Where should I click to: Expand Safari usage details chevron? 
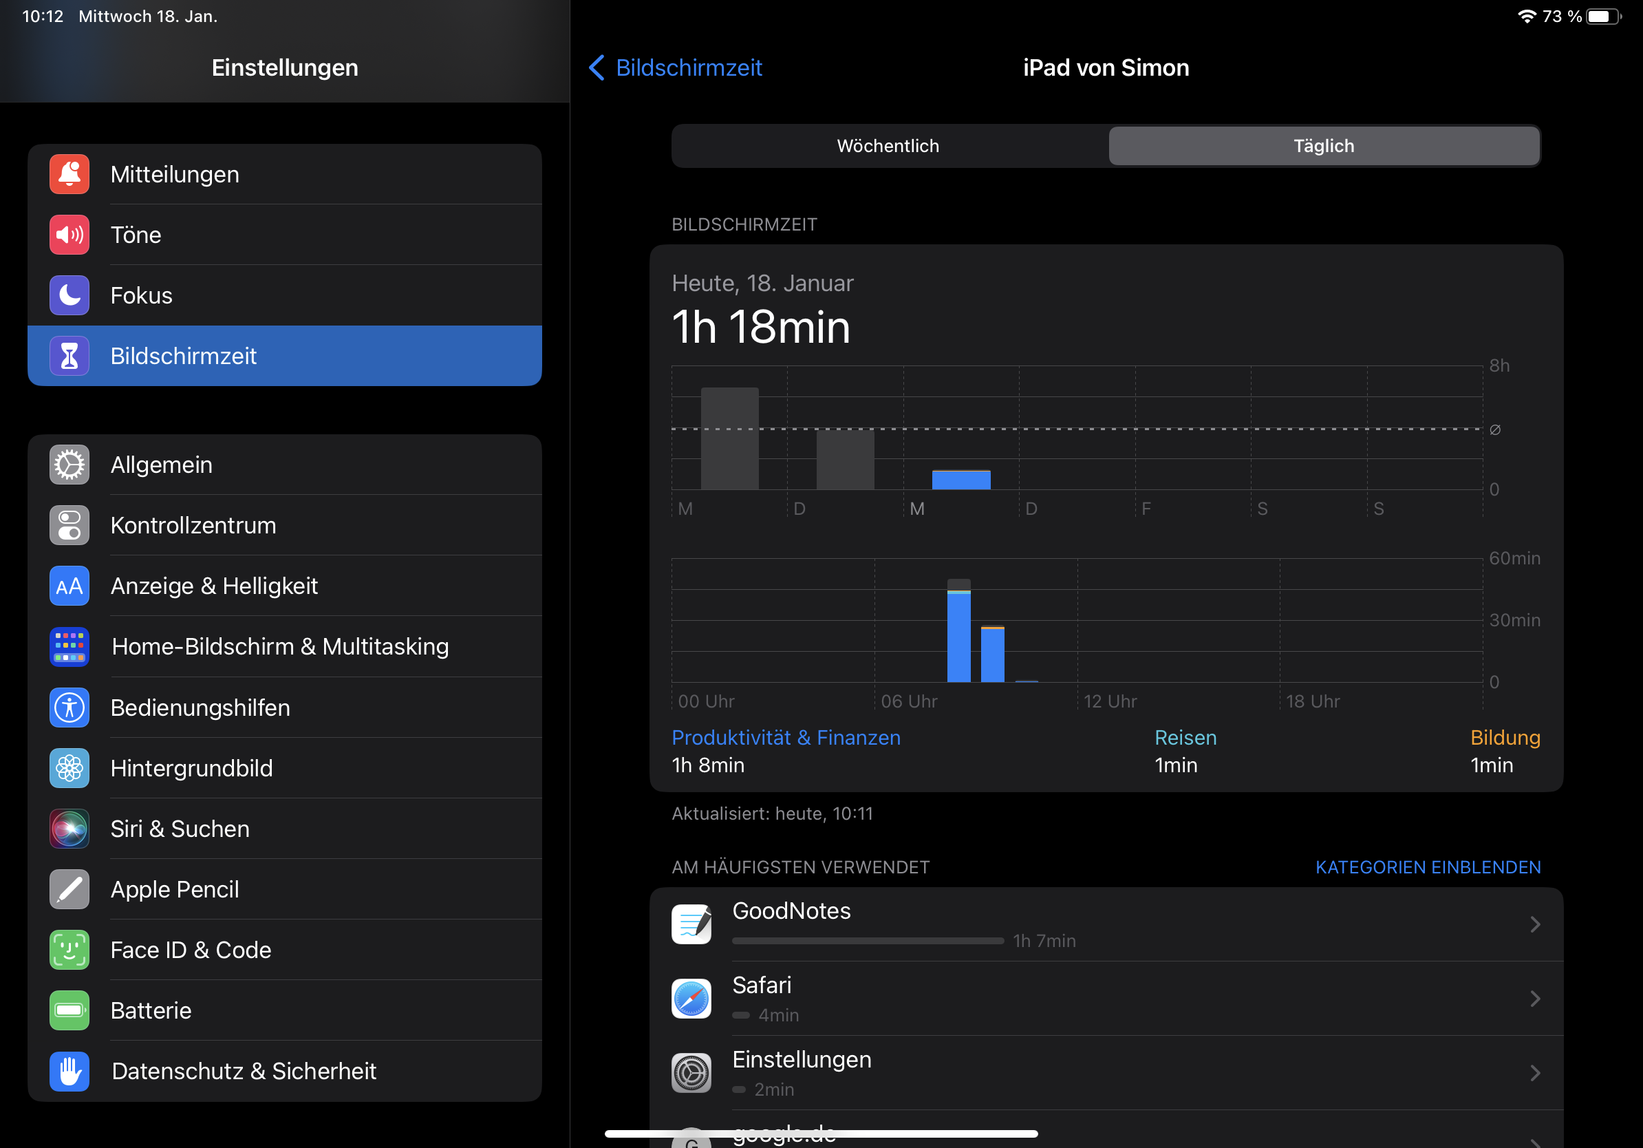click(1534, 999)
